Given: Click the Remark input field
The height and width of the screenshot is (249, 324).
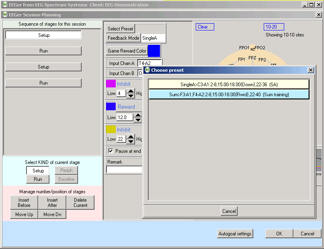Looking at the screenshot, I should point(124,170).
